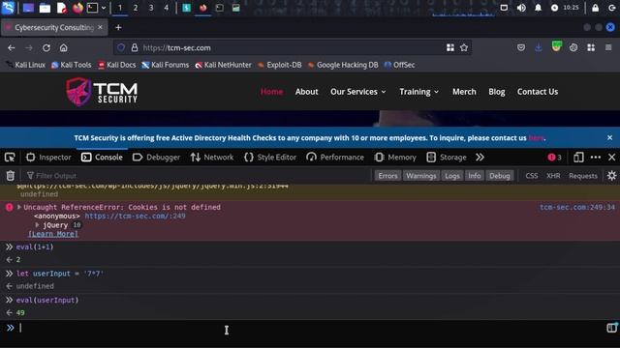Switch to the Memory tab

(395, 157)
